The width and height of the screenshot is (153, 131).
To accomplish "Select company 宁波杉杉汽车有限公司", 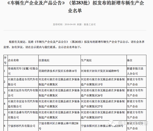I will (x=22, y=126).
